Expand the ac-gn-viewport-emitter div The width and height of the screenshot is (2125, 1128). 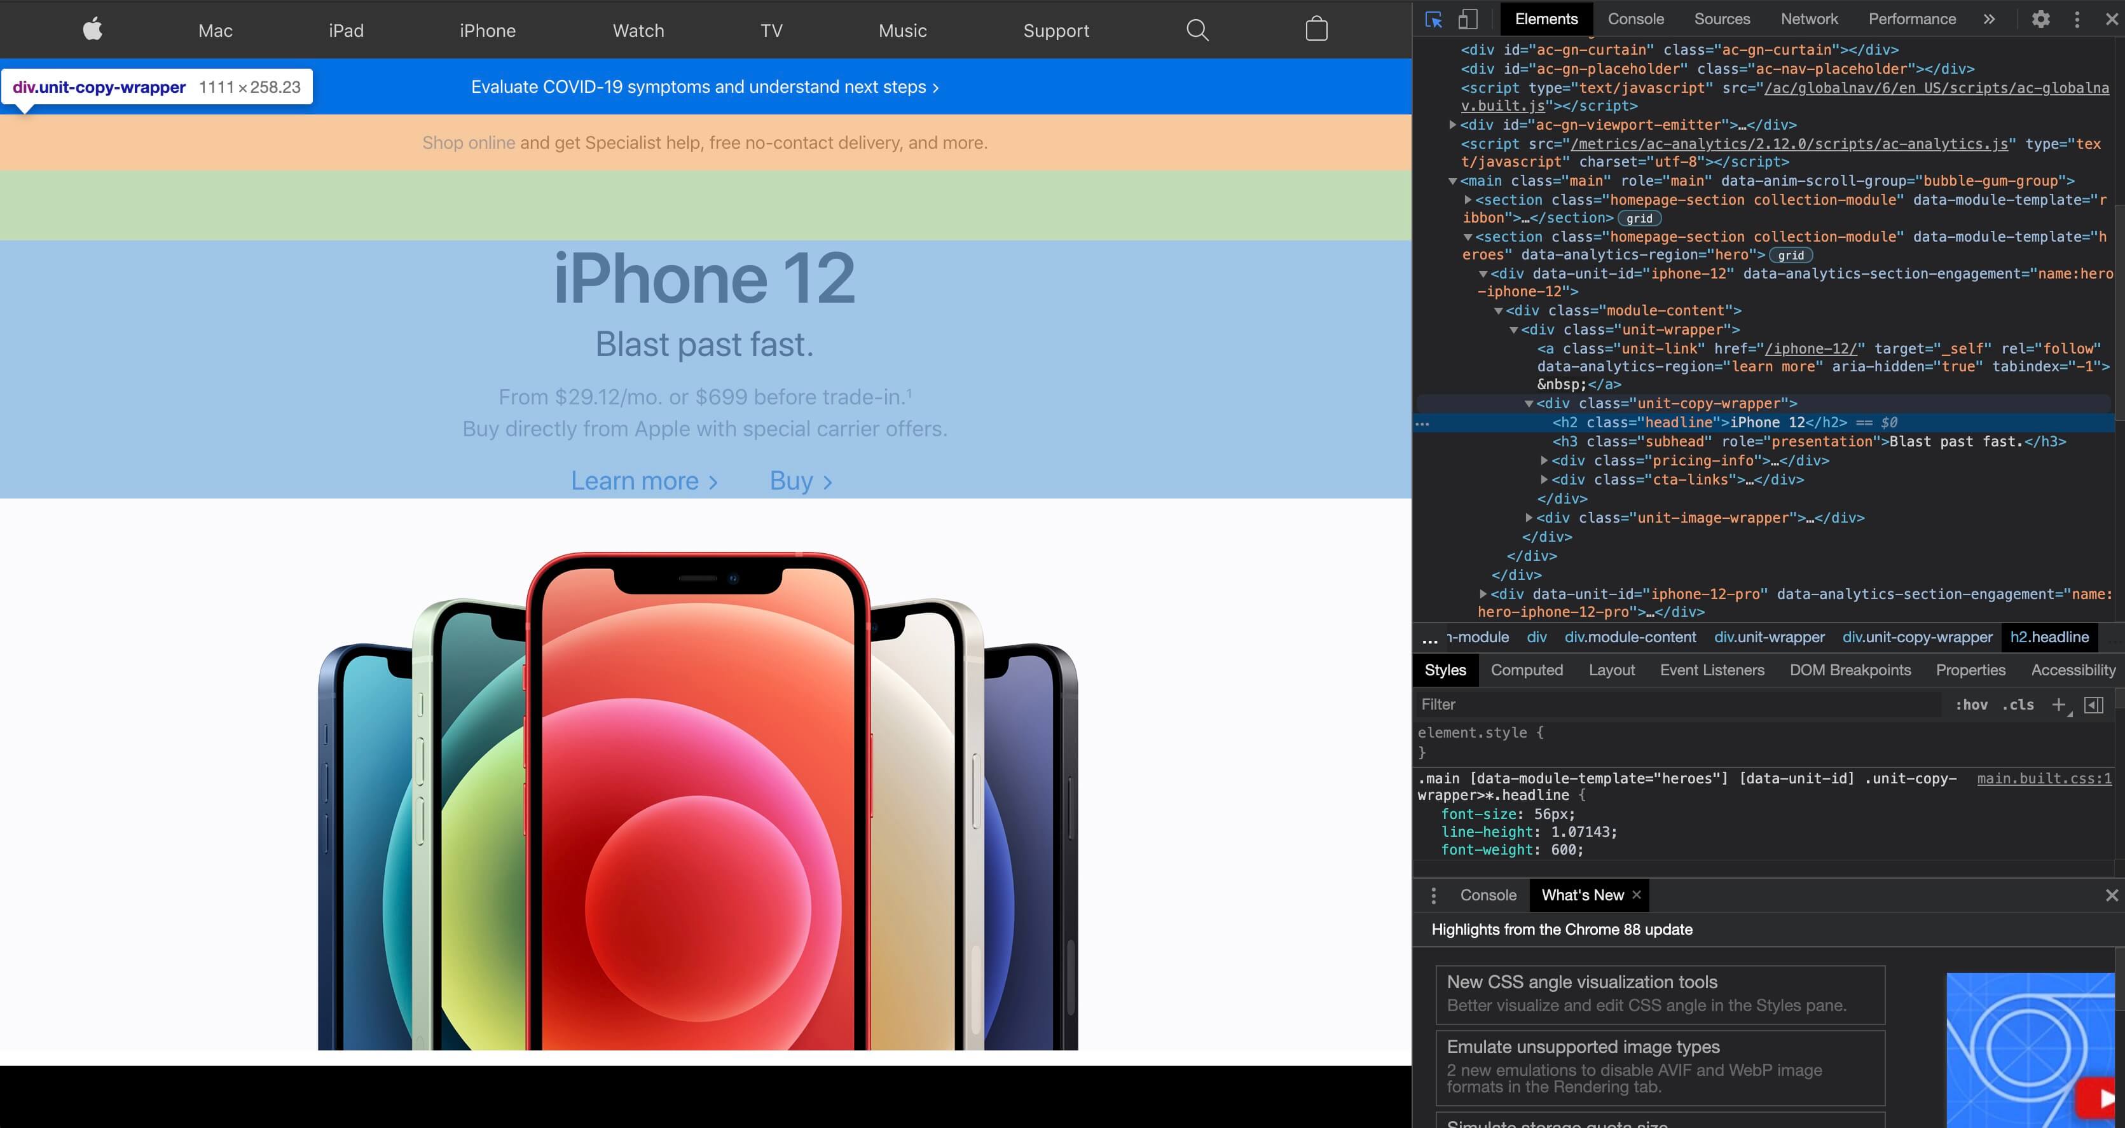(x=1453, y=125)
